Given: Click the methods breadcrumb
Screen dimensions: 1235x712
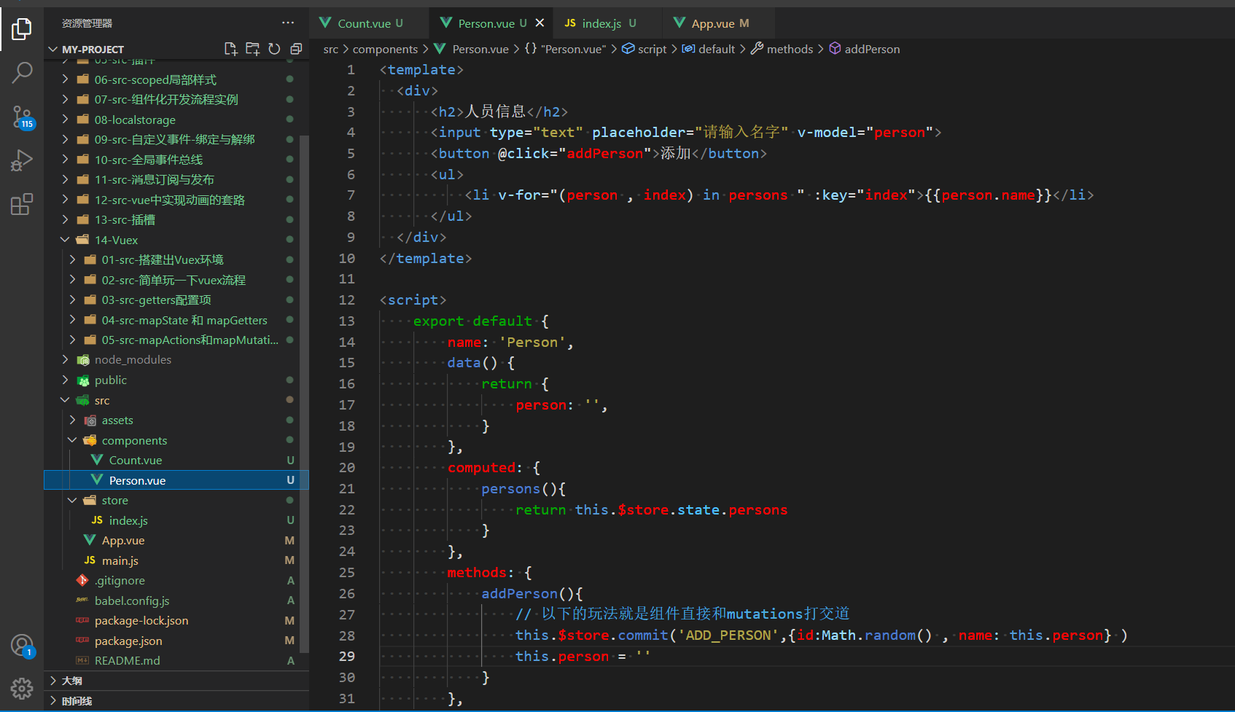Looking at the screenshot, I should click(782, 49).
